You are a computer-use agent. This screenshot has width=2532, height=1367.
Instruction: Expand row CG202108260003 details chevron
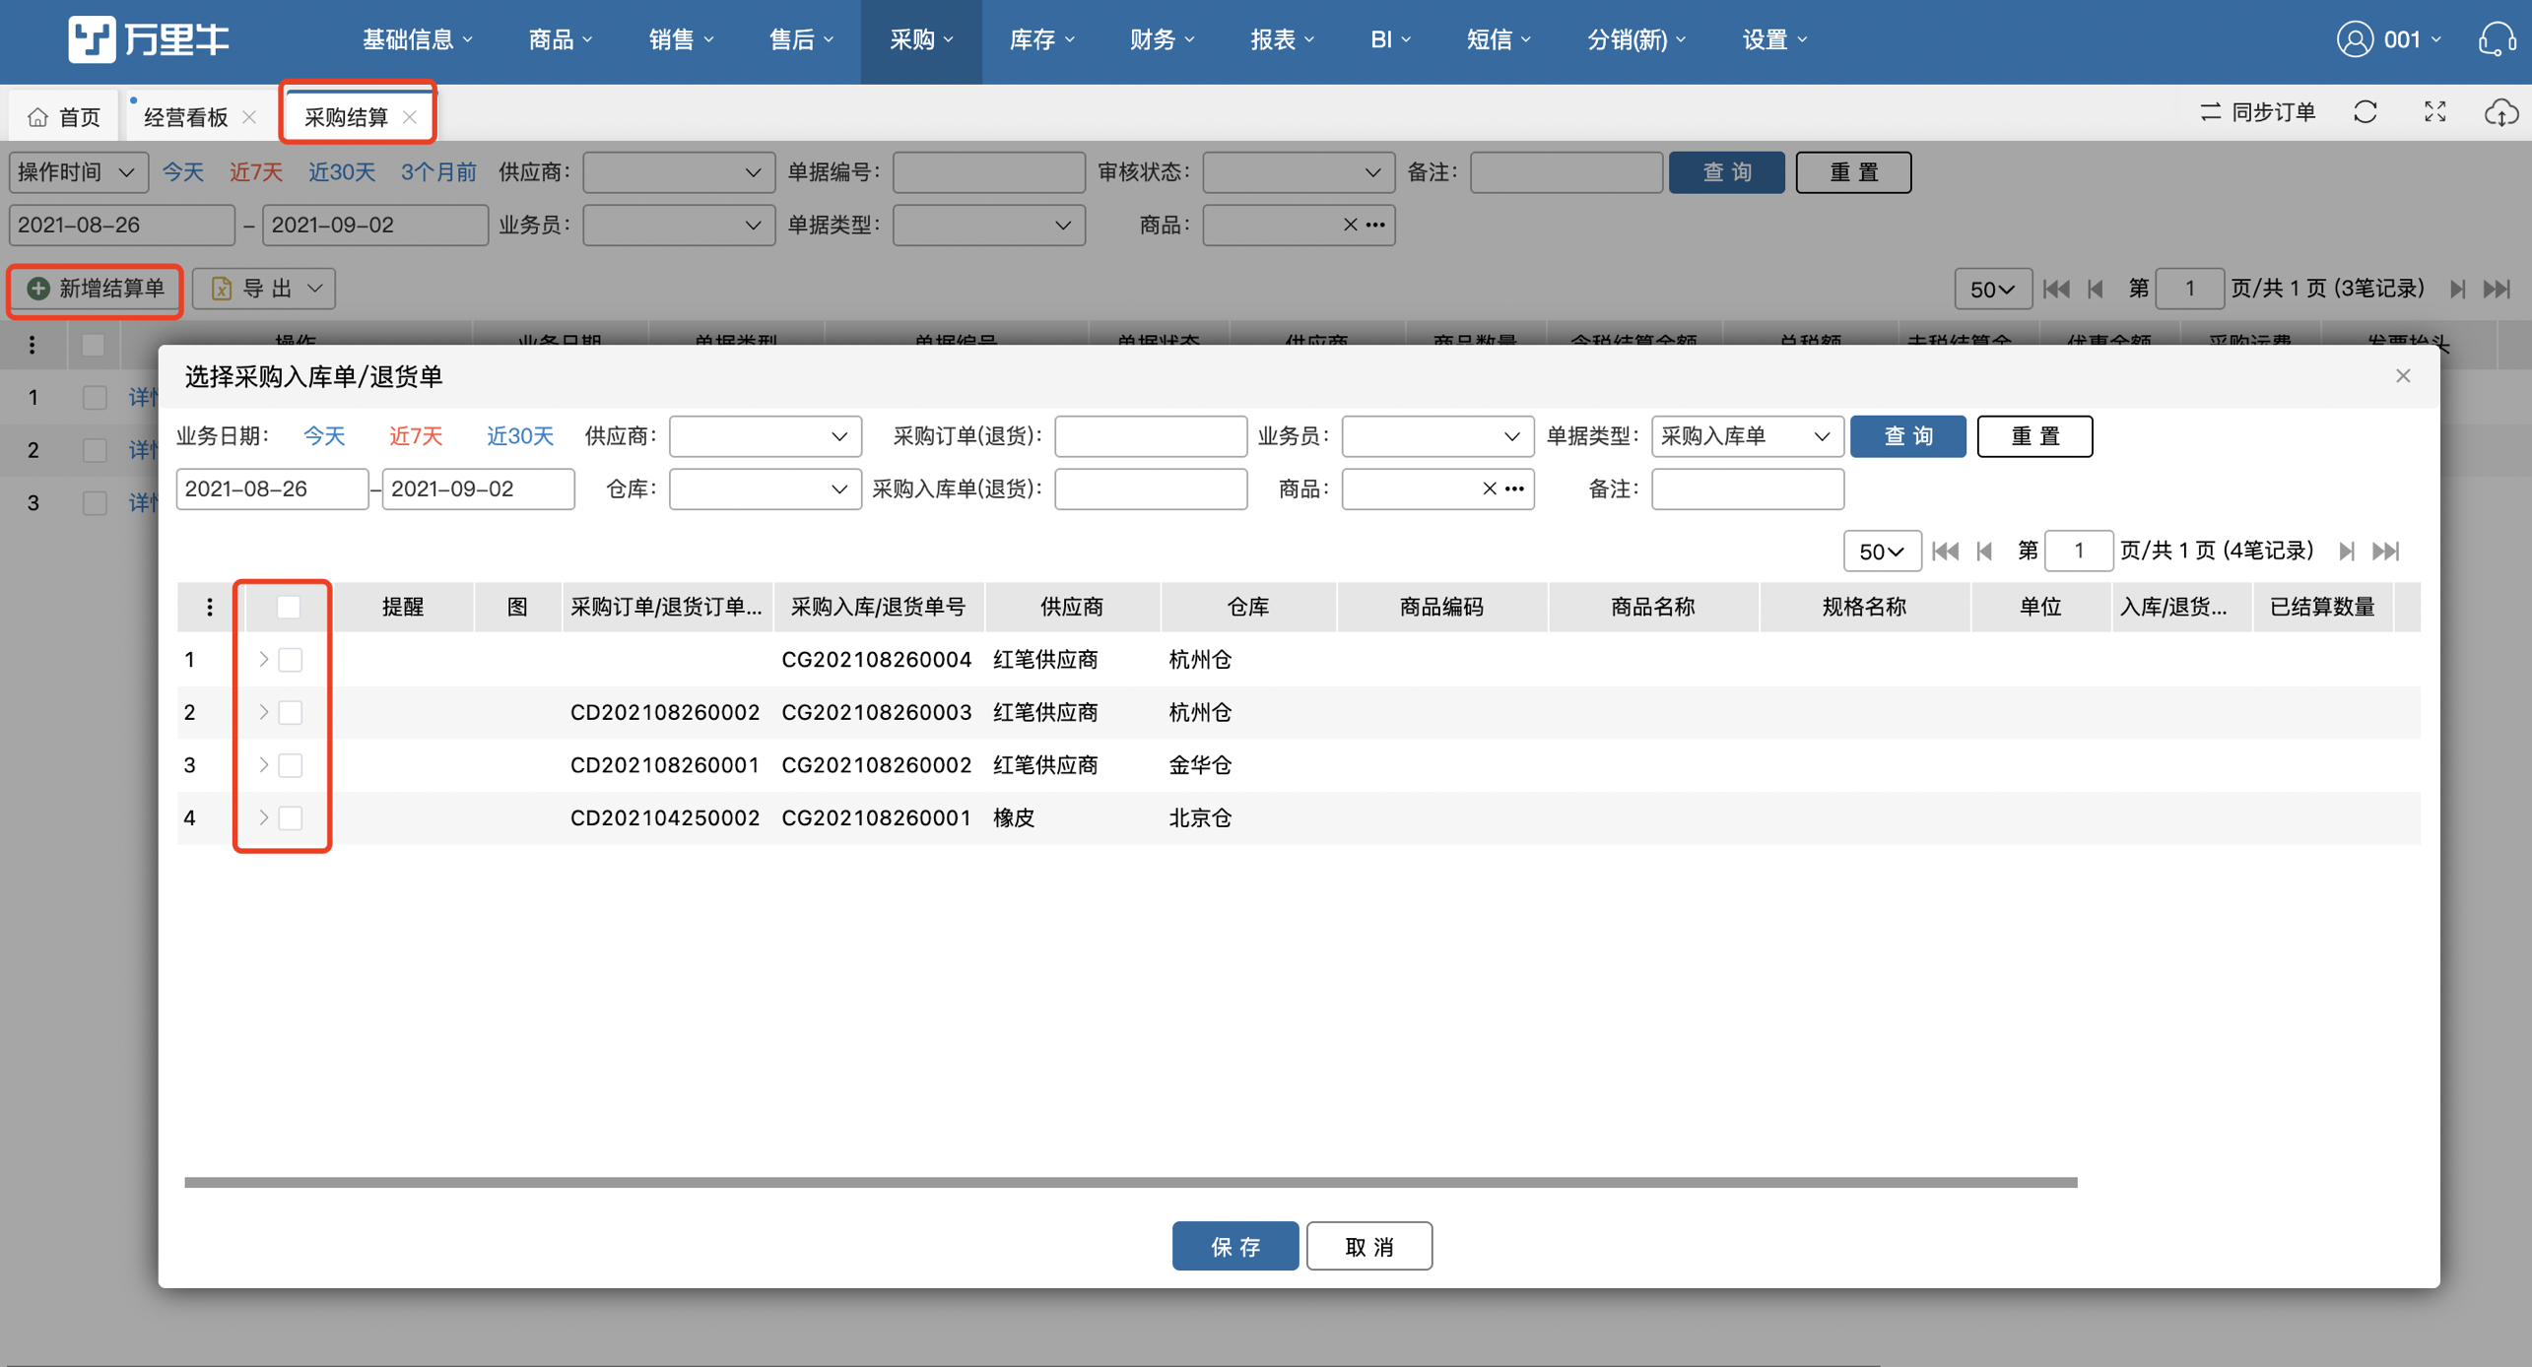point(263,712)
